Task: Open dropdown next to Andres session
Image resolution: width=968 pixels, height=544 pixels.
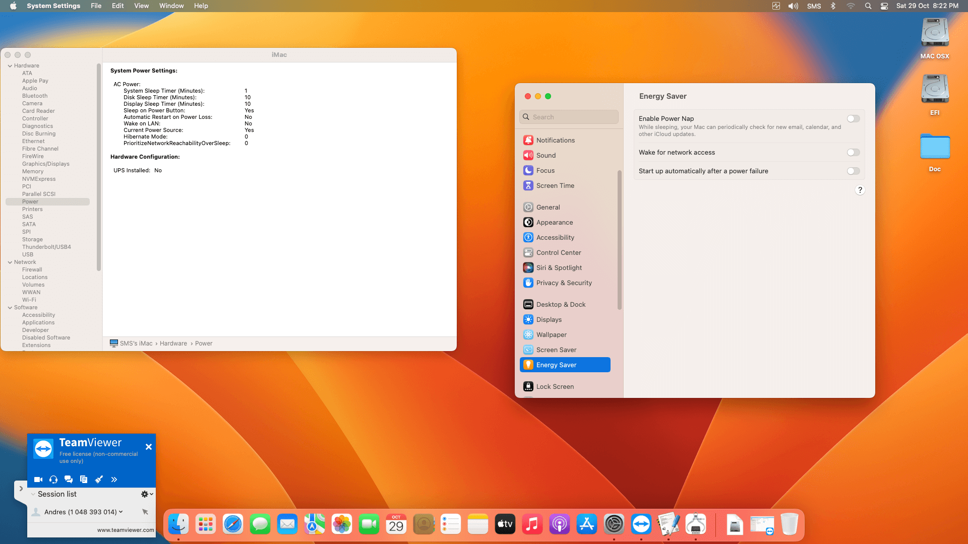Action: [x=120, y=512]
